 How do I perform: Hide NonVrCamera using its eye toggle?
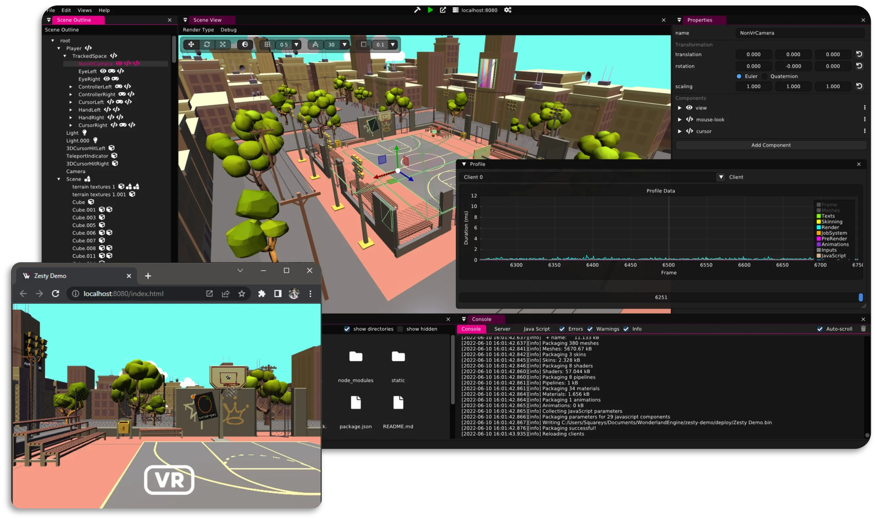119,63
